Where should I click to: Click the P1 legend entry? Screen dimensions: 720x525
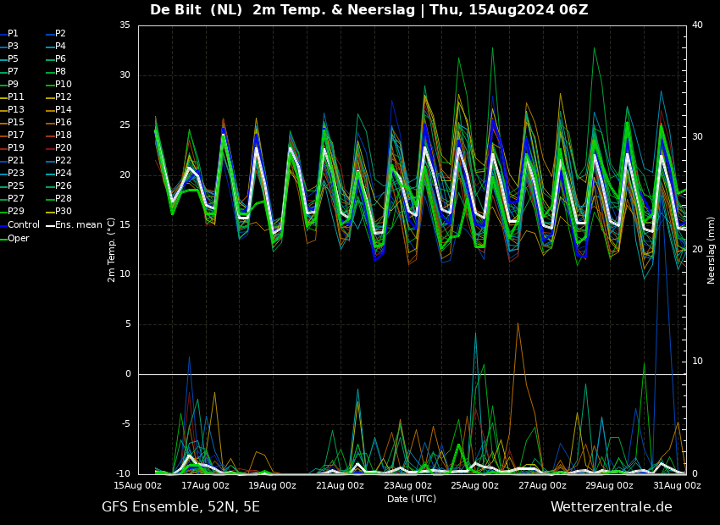pos(9,34)
